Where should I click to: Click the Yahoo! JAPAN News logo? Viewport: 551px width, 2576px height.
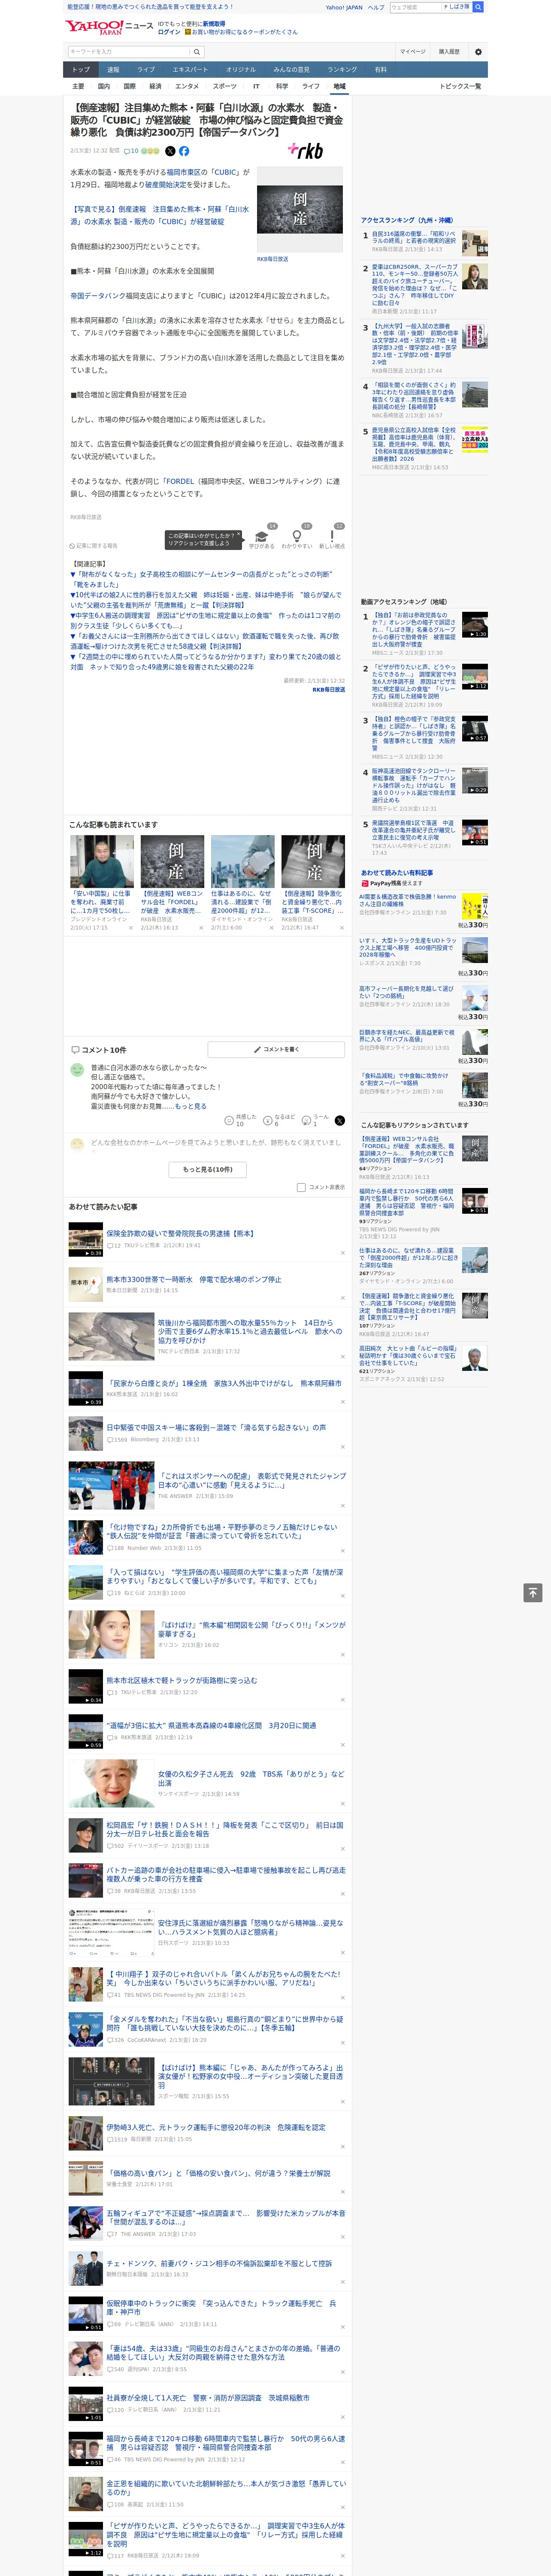click(x=109, y=27)
